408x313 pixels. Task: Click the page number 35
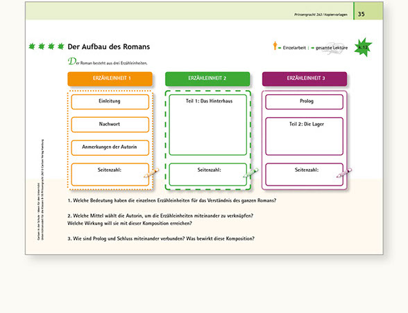pos(361,14)
